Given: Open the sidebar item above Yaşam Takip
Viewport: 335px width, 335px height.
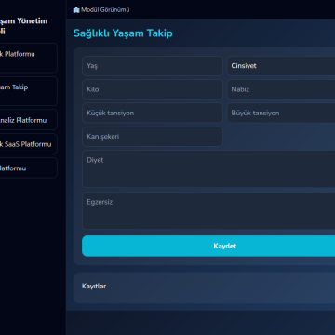Looking at the screenshot, I should [x=29, y=58].
